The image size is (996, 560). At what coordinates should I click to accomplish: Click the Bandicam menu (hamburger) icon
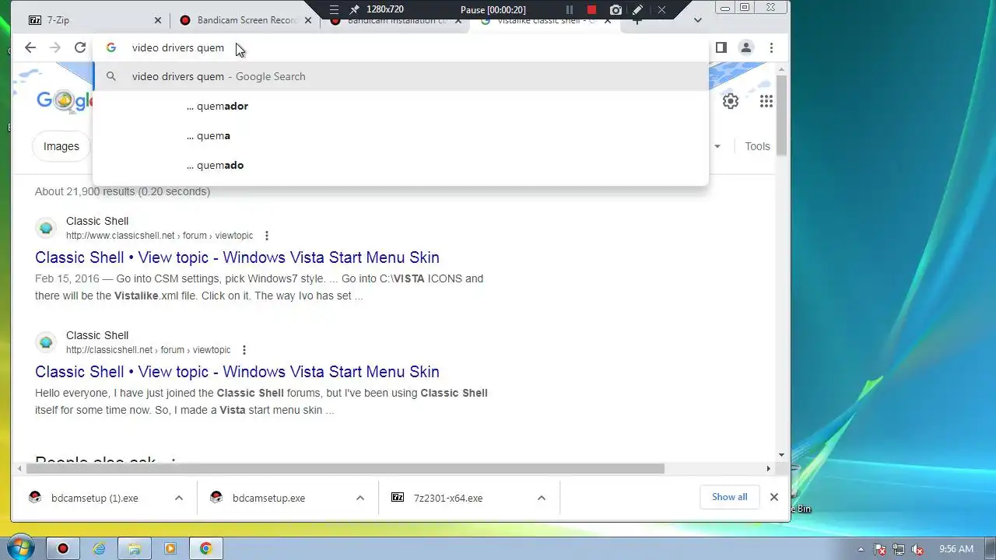(x=334, y=9)
